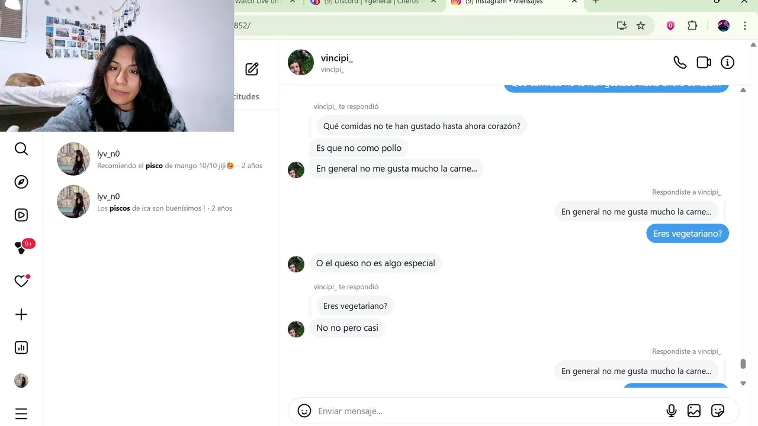This screenshot has width=758, height=426.
Task: Open the emoji picker in message box
Action: [304, 411]
